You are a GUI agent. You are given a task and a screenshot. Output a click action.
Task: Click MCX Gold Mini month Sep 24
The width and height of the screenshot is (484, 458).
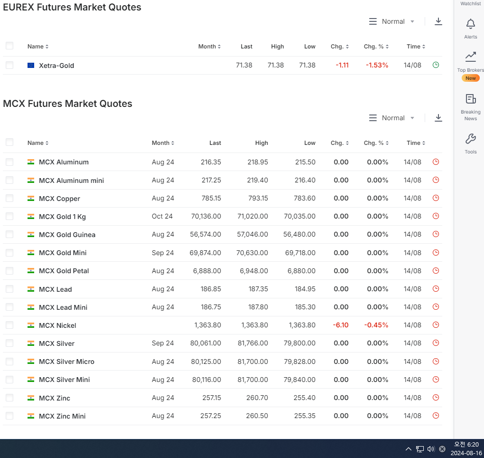pyautogui.click(x=163, y=253)
